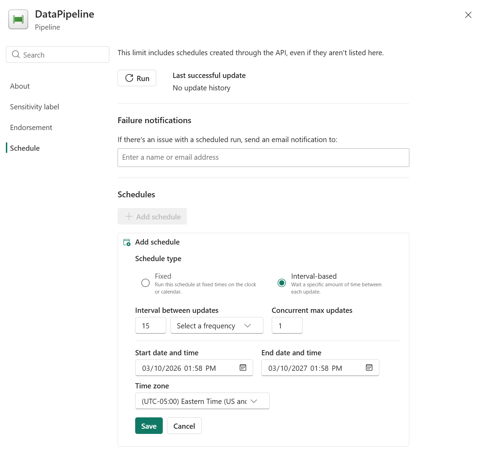Switch to the Sensitivity label section
The width and height of the screenshot is (479, 476).
(34, 107)
